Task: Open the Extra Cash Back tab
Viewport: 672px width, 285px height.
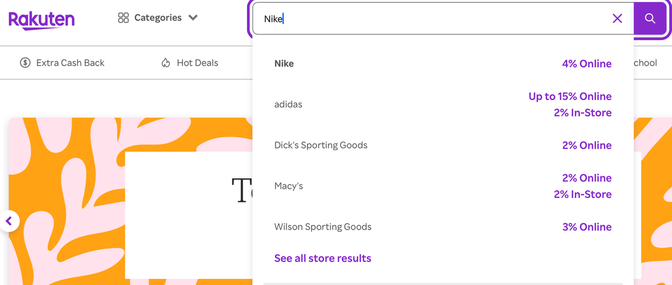Action: point(70,63)
